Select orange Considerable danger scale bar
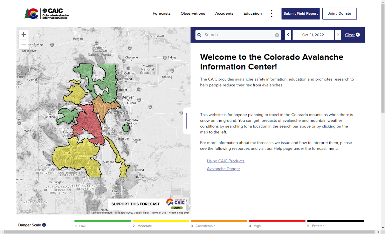 point(219,221)
